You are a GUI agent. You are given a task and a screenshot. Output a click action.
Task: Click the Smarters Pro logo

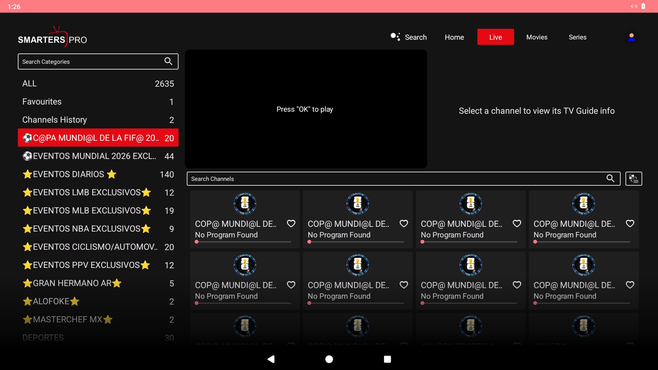coord(52,37)
